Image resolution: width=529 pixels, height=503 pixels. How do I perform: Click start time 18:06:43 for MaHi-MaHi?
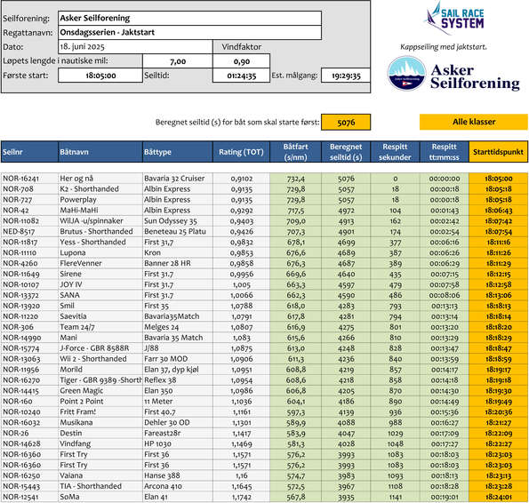[x=499, y=211]
